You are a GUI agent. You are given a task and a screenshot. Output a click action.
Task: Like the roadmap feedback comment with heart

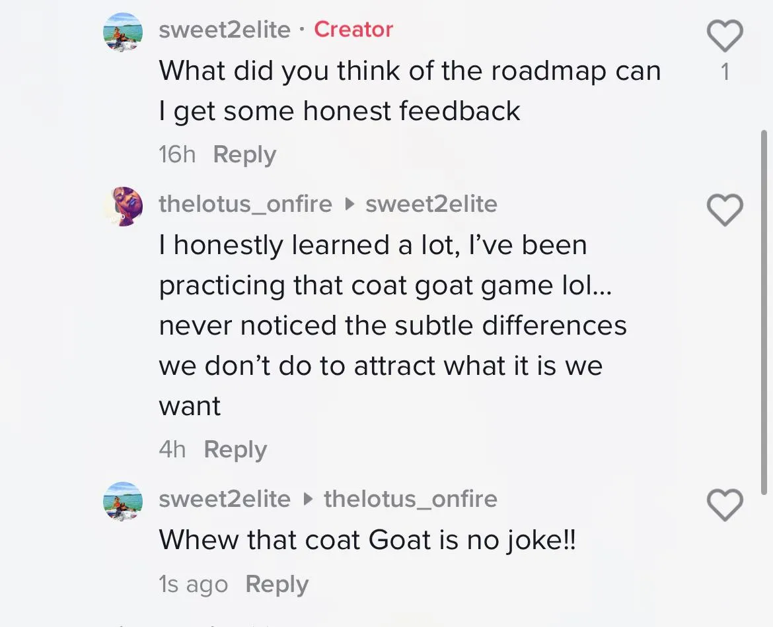click(x=725, y=36)
